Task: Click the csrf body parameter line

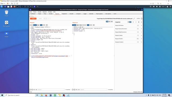Action: pos(49,56)
